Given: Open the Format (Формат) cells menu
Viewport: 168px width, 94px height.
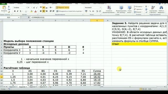Looking at the screenshot, I should (x=138, y=12).
